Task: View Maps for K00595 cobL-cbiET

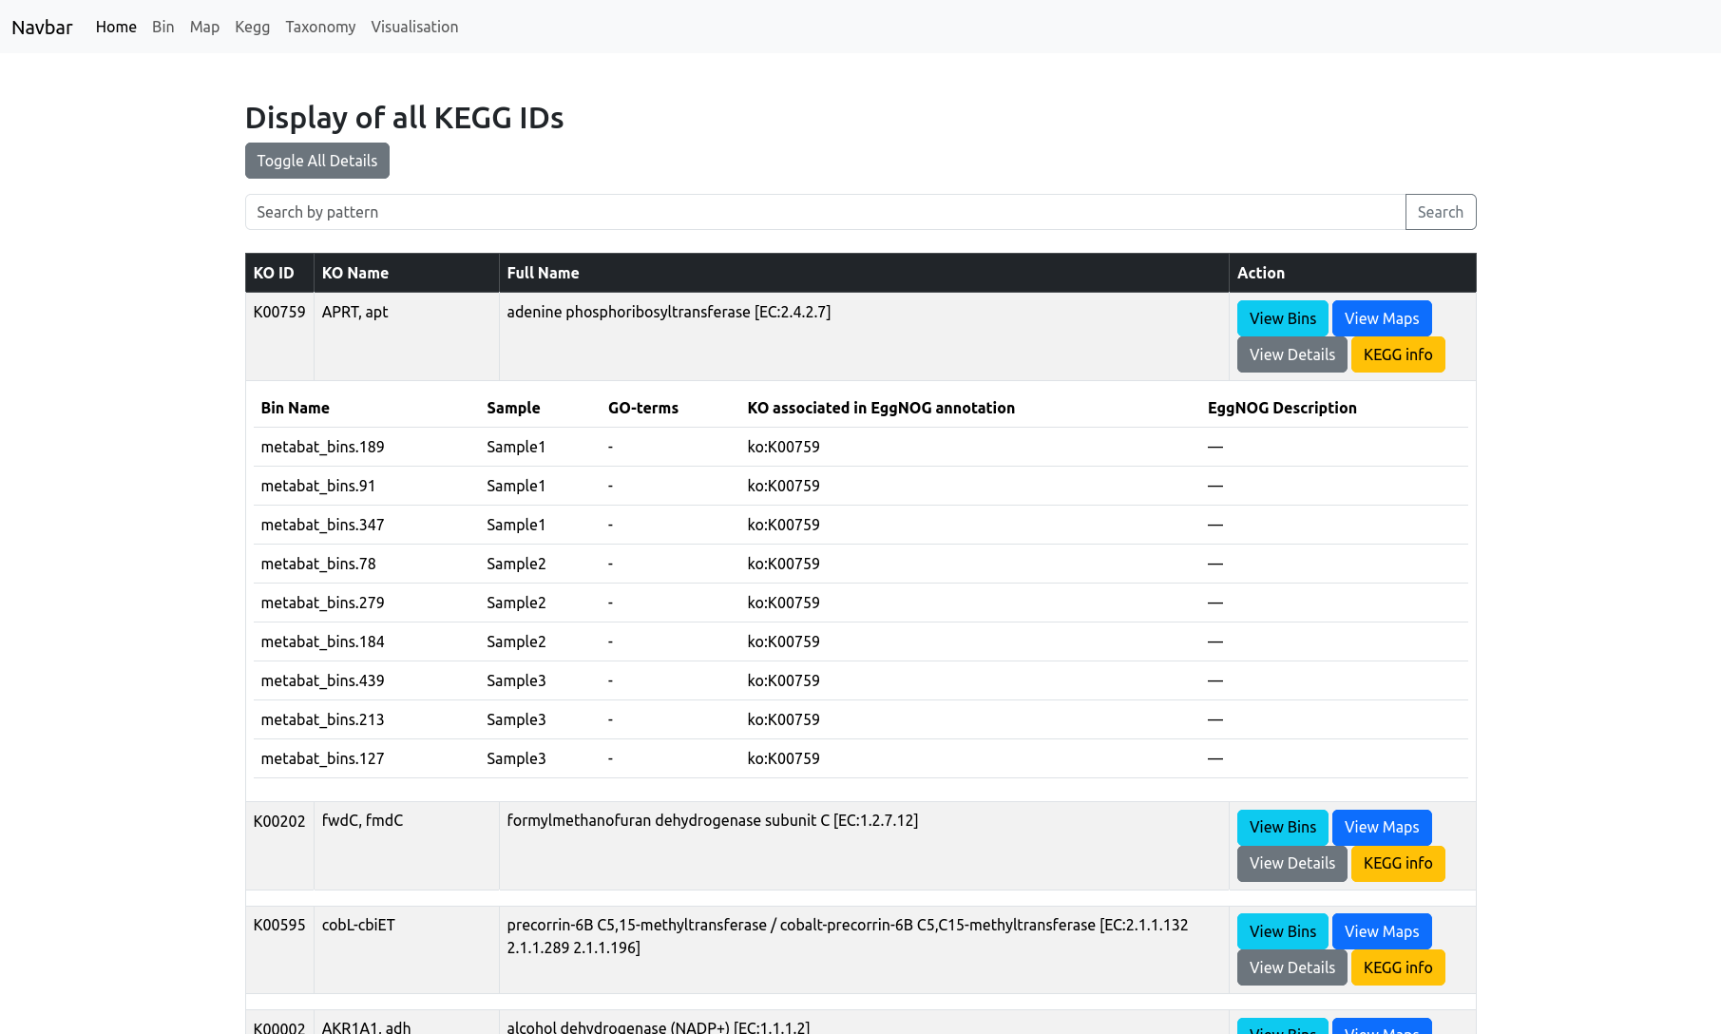Action: click(1381, 931)
